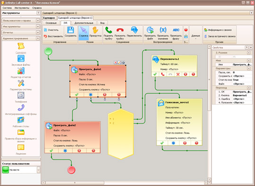Image resolution: width=255 pixels, height=186 pixels.
Task: Open the Справка menu
Action: tap(37, 8)
